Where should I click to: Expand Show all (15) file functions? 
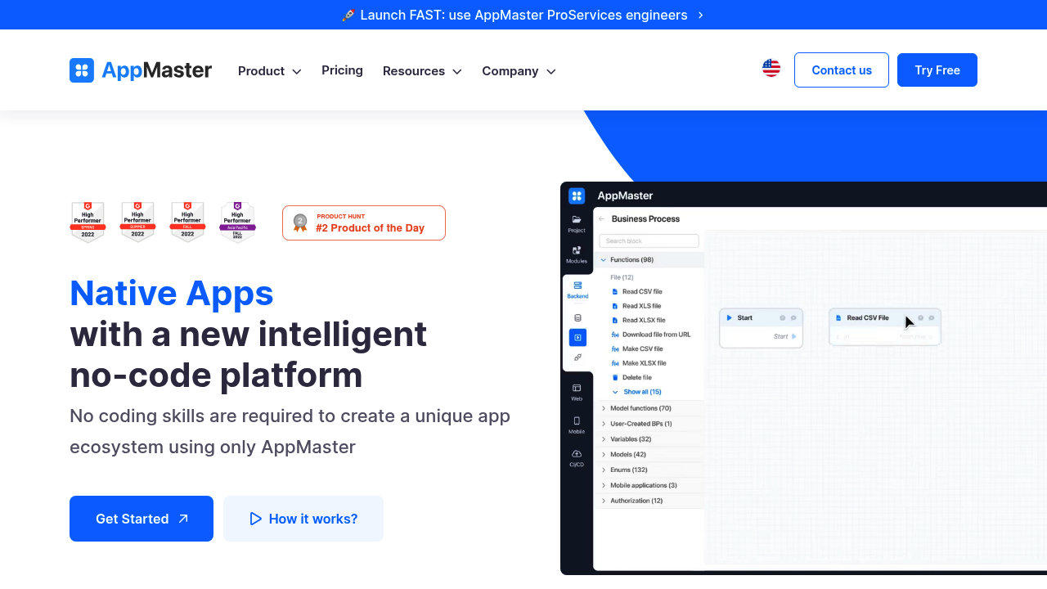coord(637,392)
